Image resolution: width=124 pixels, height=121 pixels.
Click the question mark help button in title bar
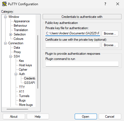pyautogui.click(x=105, y=4)
